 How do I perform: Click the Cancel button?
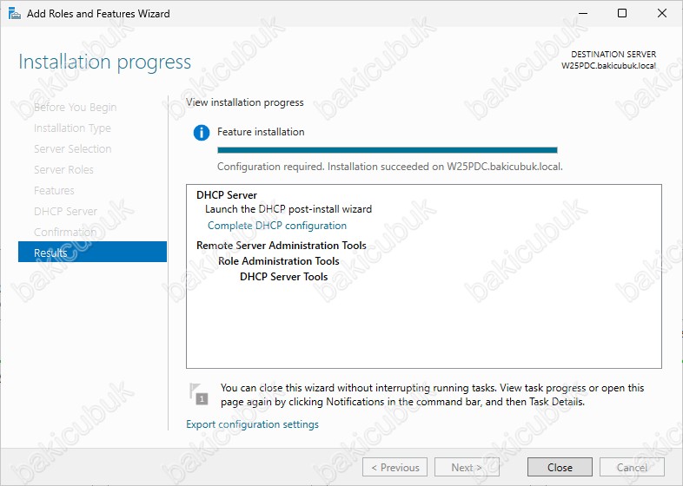[632, 467]
